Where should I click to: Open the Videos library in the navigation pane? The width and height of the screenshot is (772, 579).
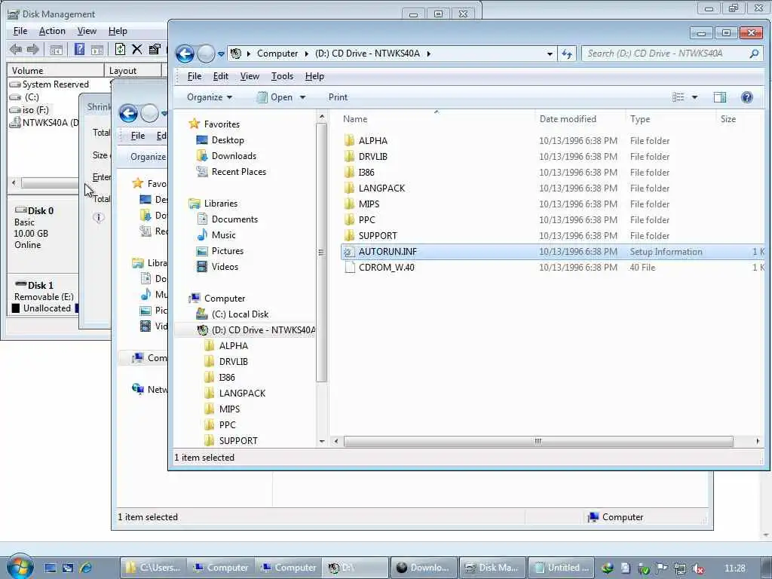(225, 266)
